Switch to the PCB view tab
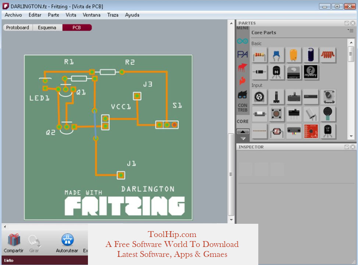Screen dimensions: 358x265 77,28
